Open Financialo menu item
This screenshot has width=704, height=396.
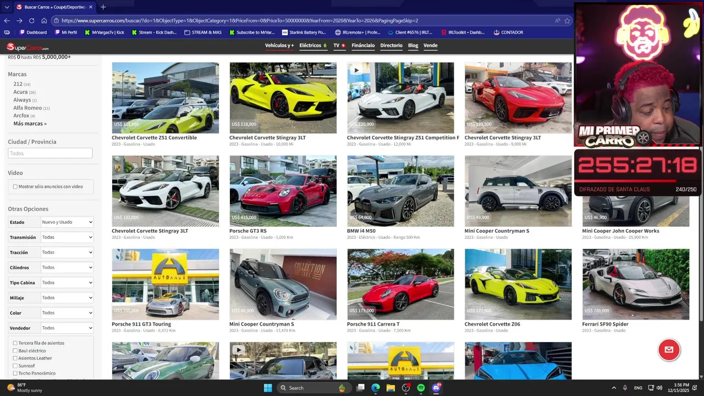[363, 46]
